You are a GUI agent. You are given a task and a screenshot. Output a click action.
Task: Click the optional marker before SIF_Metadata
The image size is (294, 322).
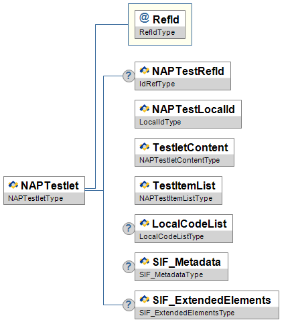129,266
